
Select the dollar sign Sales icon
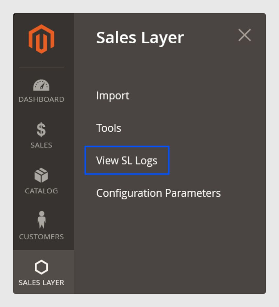41,129
